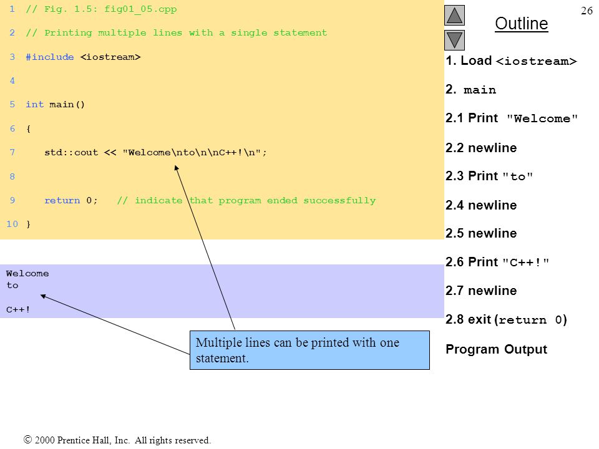Screen dimensions: 599x449
Task: Select outline item '2.6 Print "C++!"'
Action: [x=497, y=262]
